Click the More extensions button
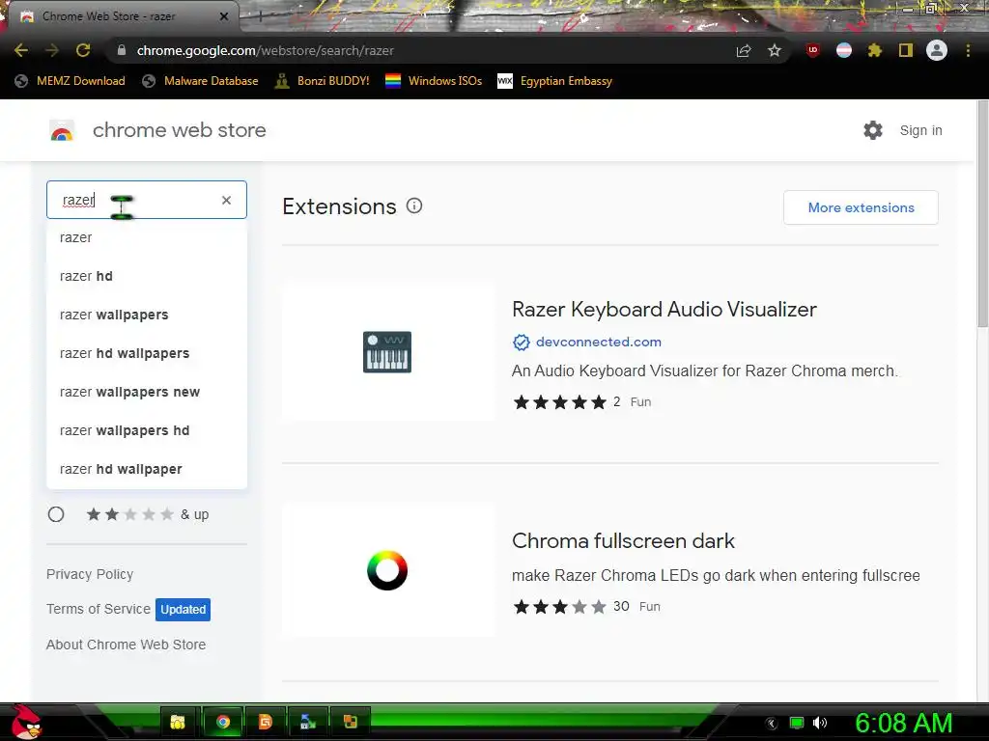The image size is (989, 741). 861,207
